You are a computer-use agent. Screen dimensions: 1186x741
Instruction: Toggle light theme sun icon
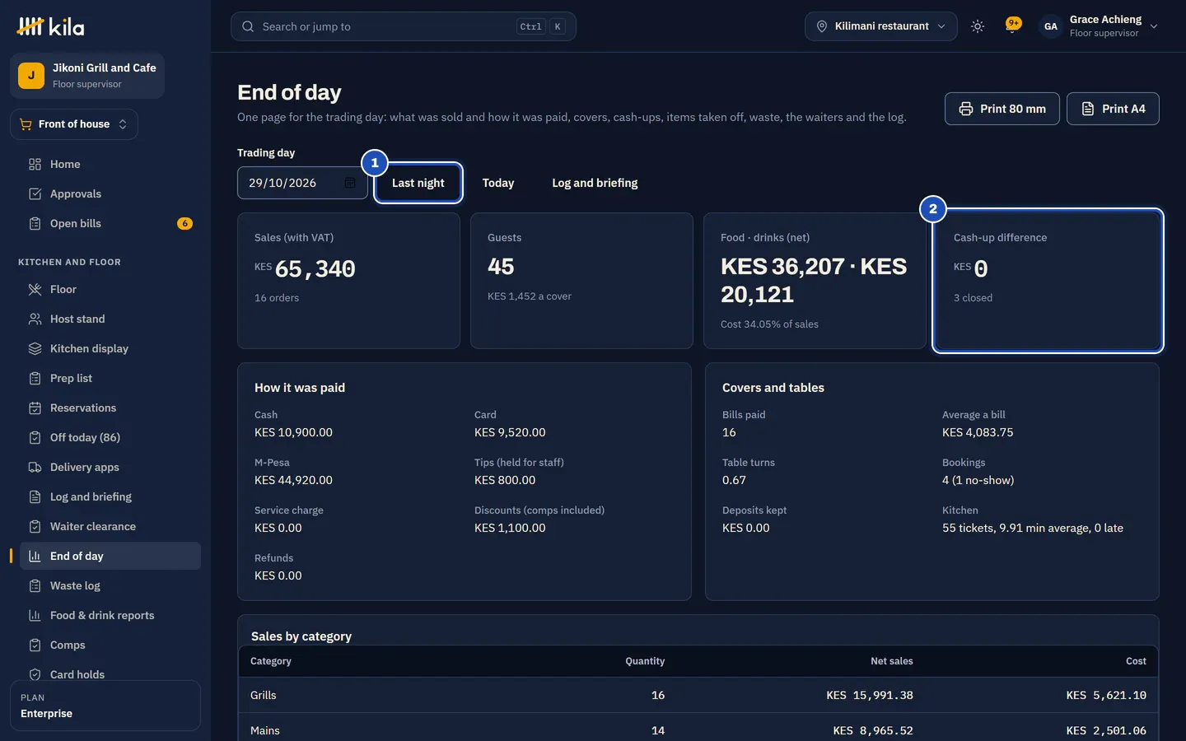coord(978,26)
